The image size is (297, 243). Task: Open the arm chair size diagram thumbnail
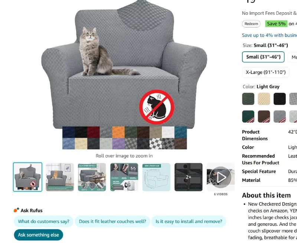156,177
